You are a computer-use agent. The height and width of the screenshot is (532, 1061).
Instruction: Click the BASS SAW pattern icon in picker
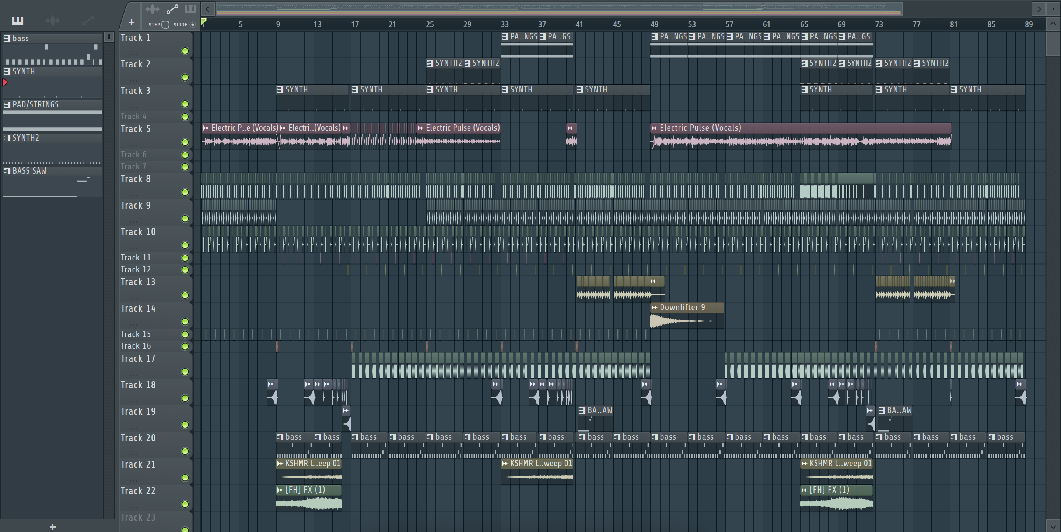[x=7, y=171]
